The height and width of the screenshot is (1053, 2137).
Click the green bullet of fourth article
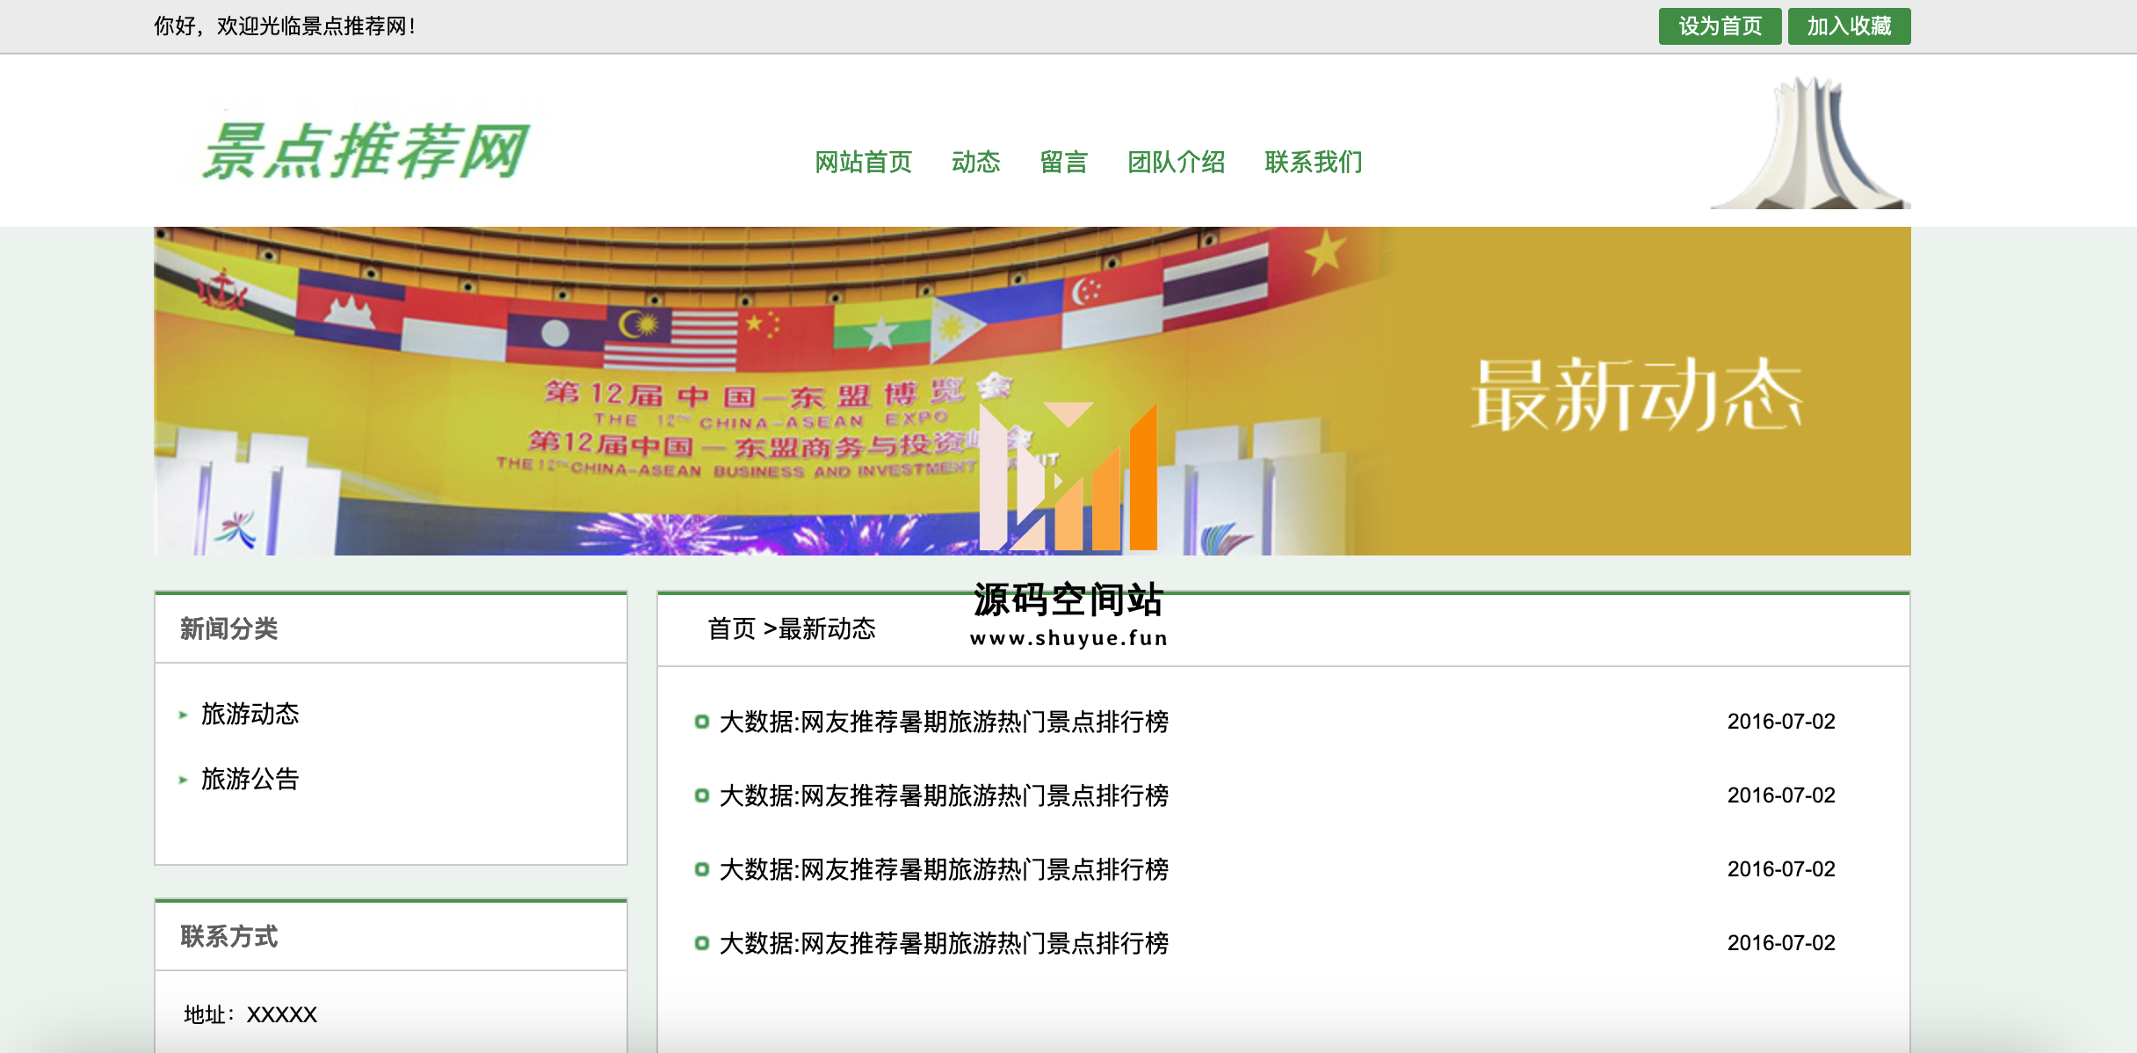(x=701, y=943)
